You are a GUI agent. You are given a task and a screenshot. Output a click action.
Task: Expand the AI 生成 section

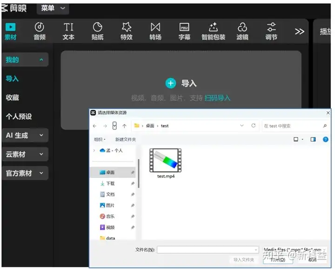25,135
